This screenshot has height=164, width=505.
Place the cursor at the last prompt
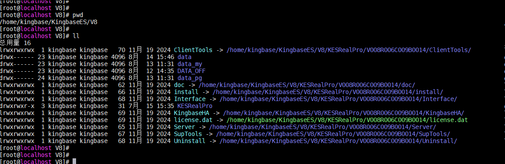(74, 161)
